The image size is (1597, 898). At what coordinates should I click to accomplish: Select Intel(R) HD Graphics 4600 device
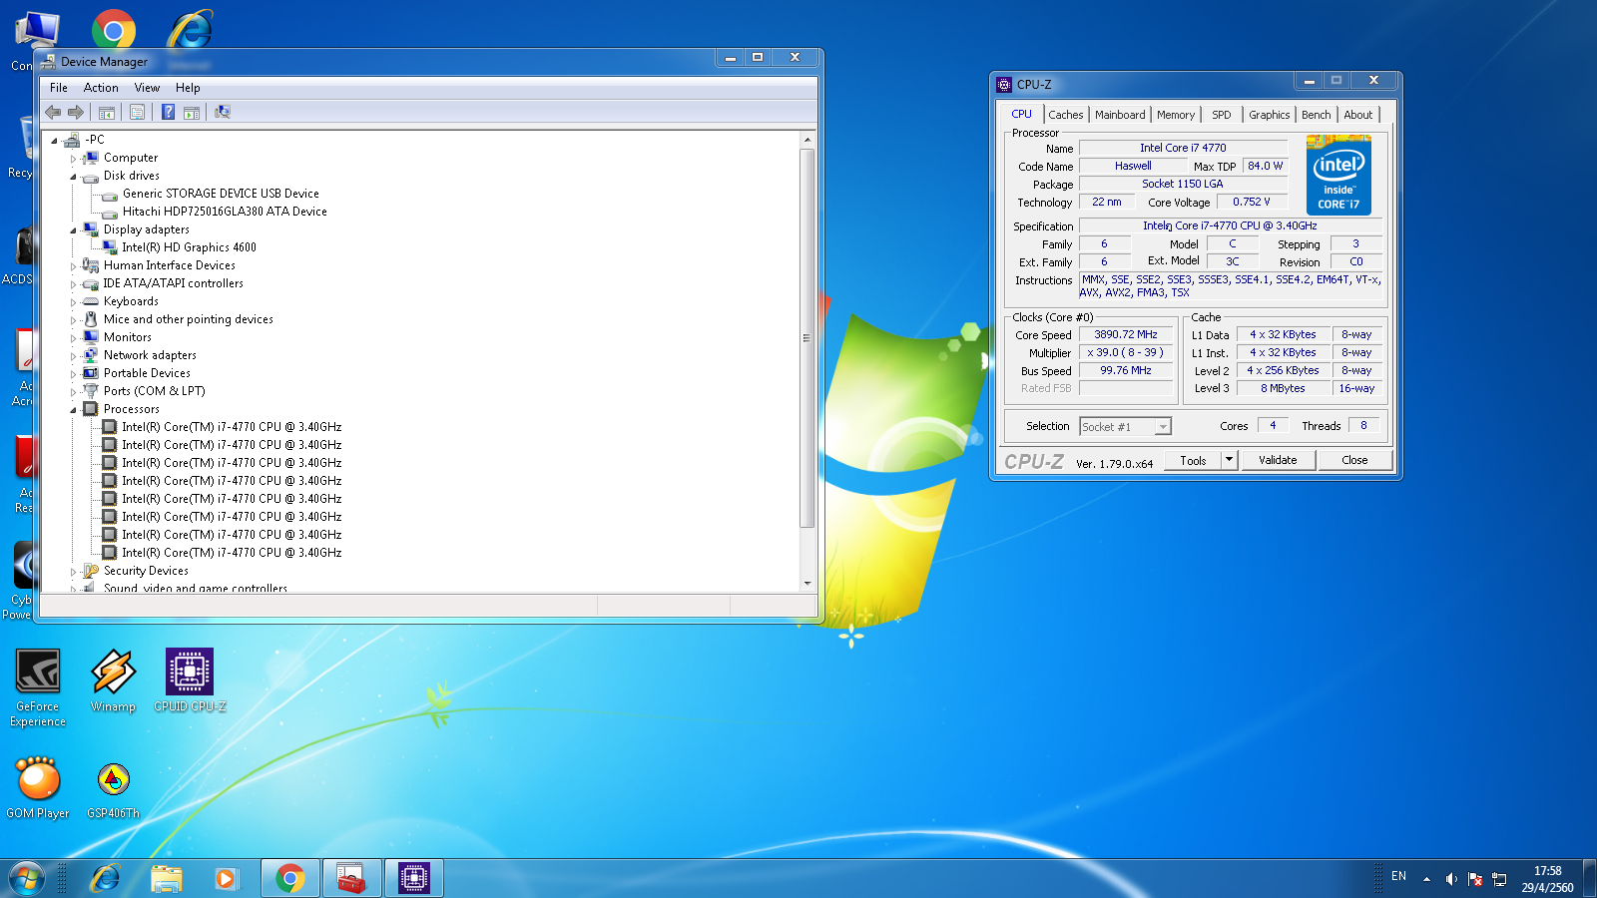(x=189, y=247)
